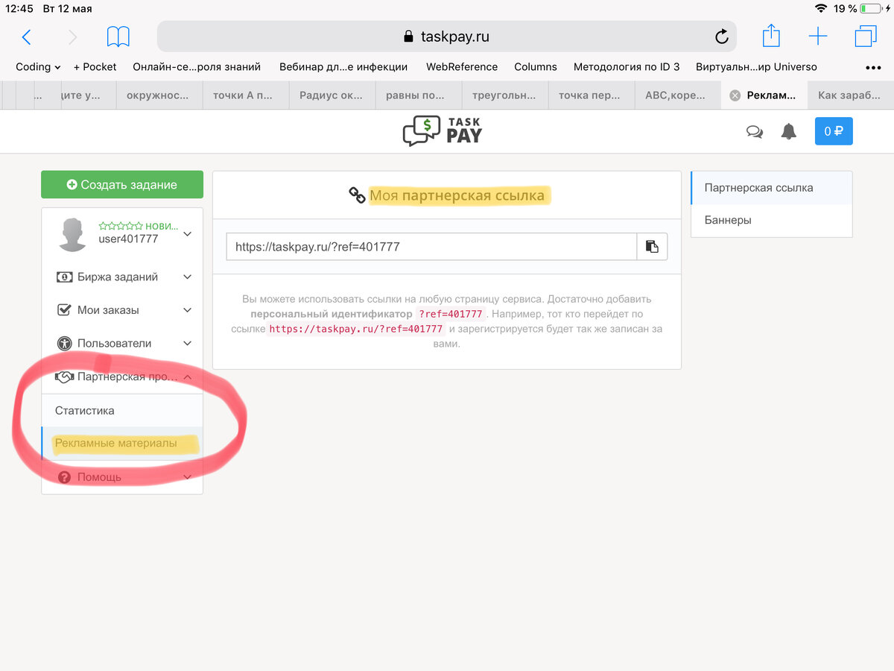The image size is (894, 671).
Task: Click the taskpay.ru address bar
Action: [446, 37]
